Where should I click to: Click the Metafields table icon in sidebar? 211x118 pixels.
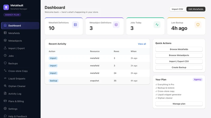coord(5,33)
